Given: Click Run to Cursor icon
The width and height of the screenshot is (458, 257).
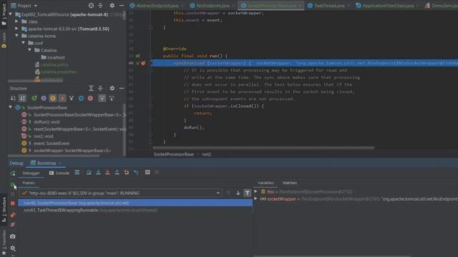Looking at the screenshot, I should (x=136, y=173).
